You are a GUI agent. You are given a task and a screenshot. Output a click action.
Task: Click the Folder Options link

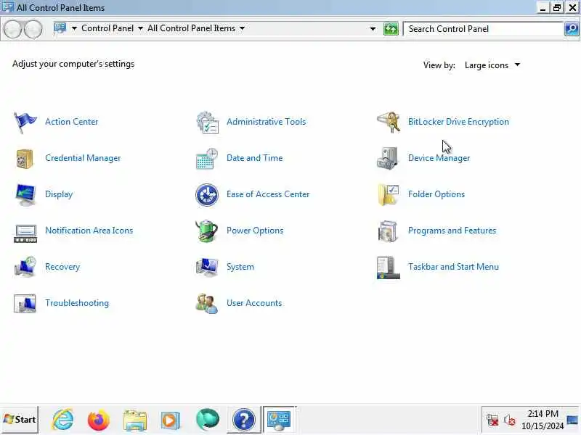click(x=436, y=194)
